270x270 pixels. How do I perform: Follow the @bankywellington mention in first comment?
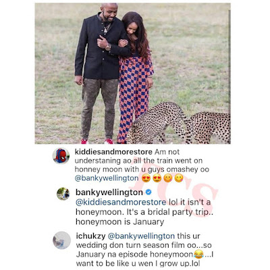pos(107,178)
